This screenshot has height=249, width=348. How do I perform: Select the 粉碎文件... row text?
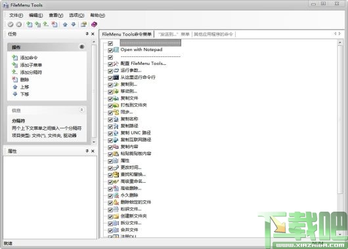[131, 209]
